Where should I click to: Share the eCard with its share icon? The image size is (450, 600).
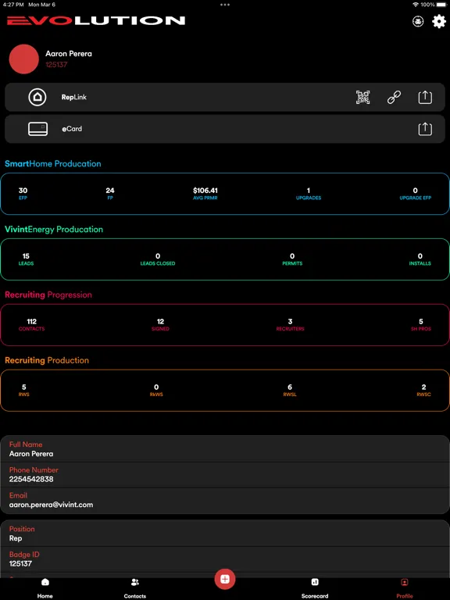click(x=425, y=129)
